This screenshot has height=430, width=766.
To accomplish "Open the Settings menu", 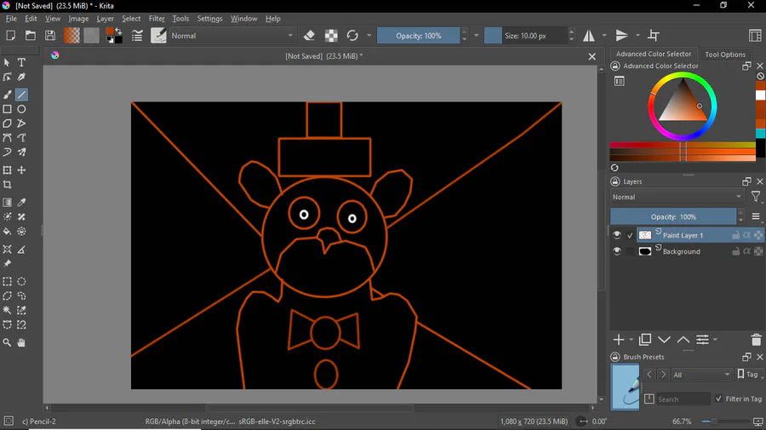I will [x=209, y=19].
